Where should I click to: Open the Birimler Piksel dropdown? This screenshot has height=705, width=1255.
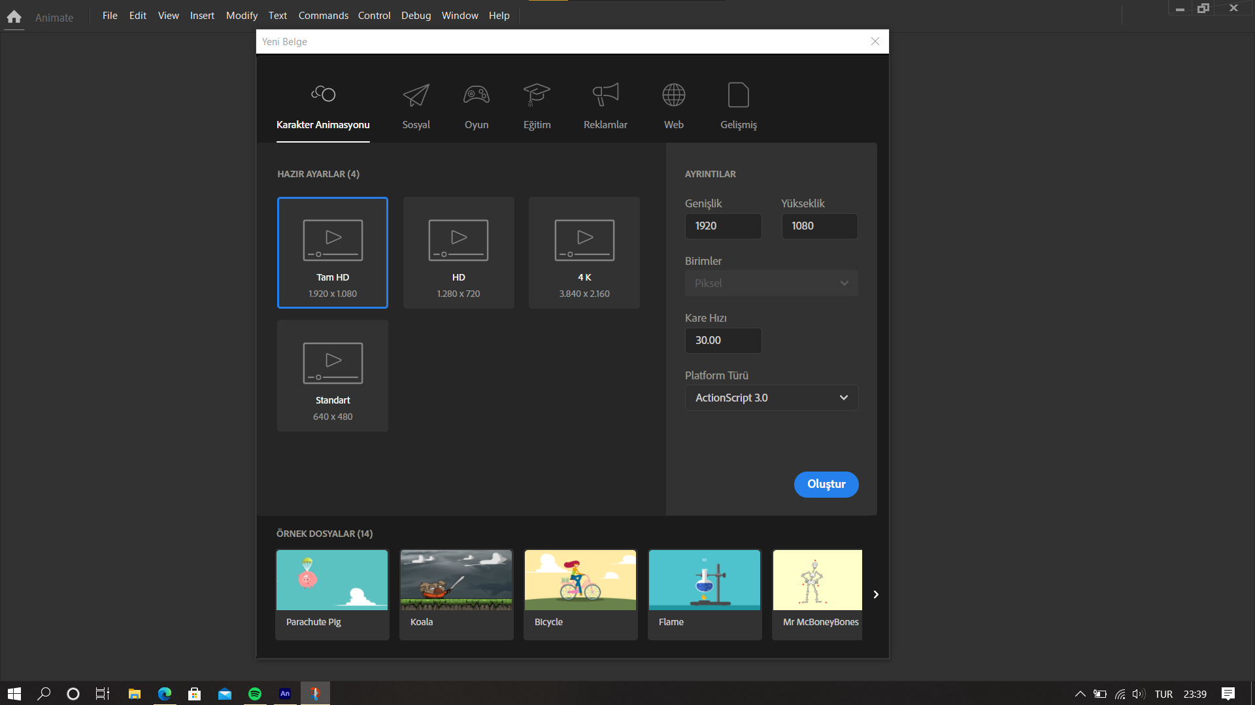[771, 283]
